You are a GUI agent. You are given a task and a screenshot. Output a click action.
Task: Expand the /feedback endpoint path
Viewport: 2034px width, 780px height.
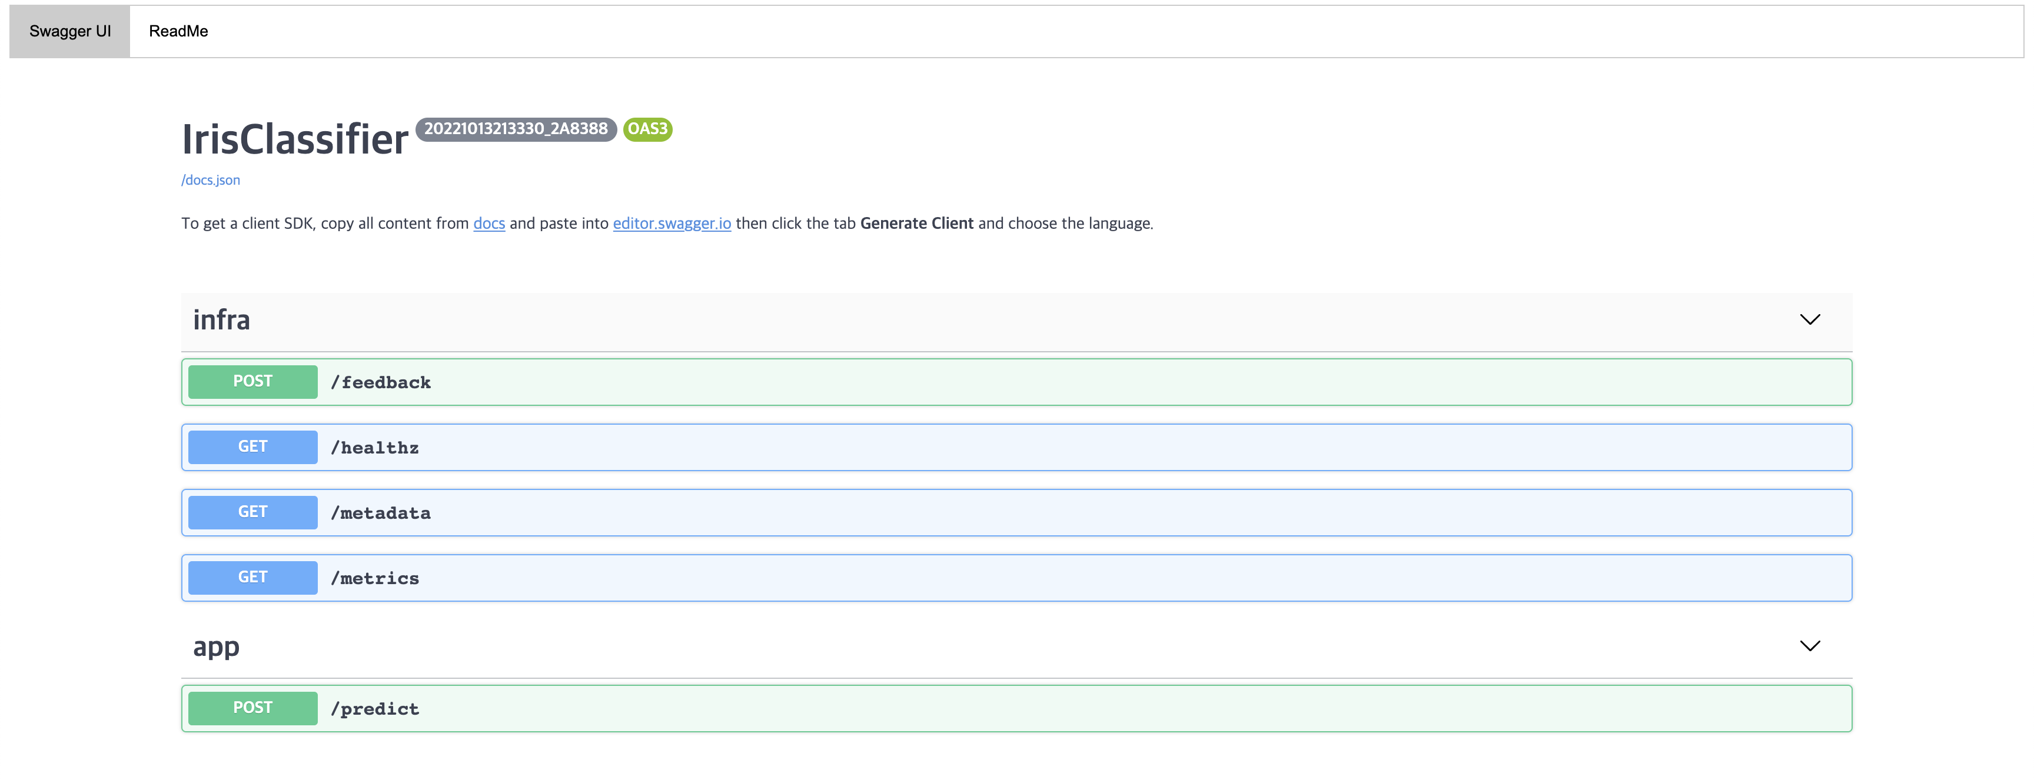click(x=381, y=383)
